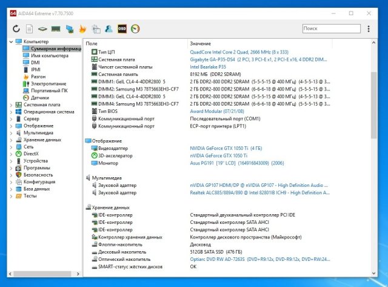Open the Intel Bearlake P35 link
The width and height of the screenshot is (388, 287).
pos(208,67)
